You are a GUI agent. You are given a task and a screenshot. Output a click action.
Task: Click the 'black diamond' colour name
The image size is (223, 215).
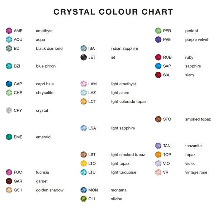pos(49,48)
